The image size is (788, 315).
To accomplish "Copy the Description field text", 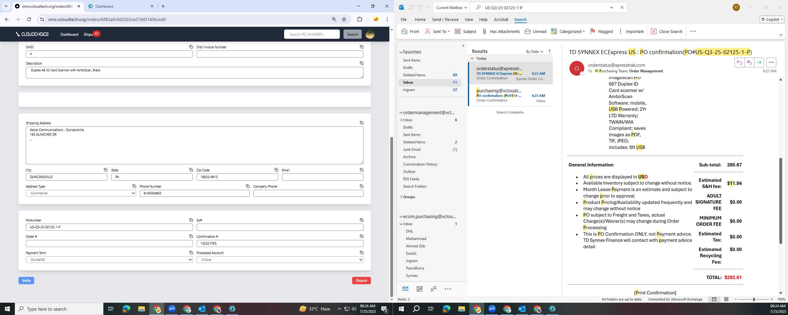I will click(x=361, y=63).
